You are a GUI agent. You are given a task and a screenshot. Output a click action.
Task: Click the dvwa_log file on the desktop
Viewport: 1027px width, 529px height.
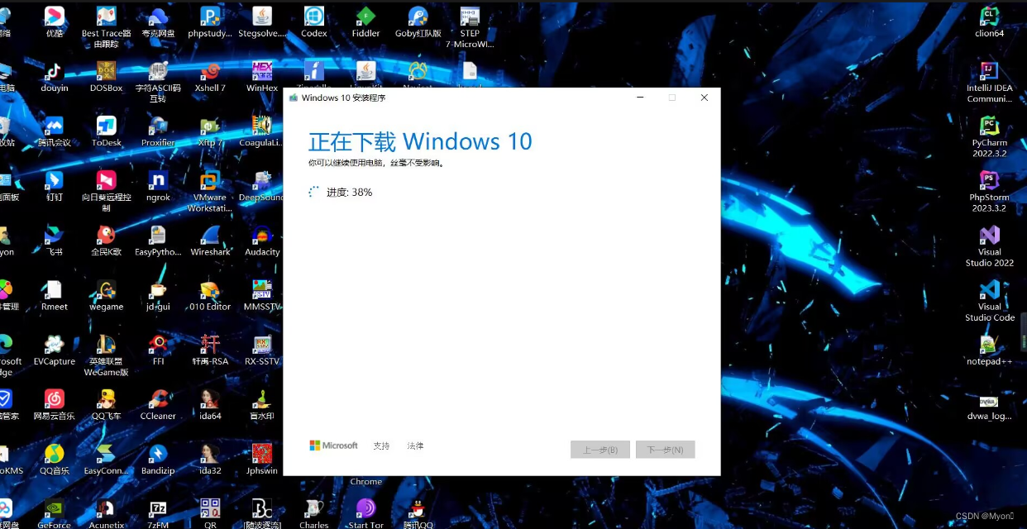tap(990, 404)
